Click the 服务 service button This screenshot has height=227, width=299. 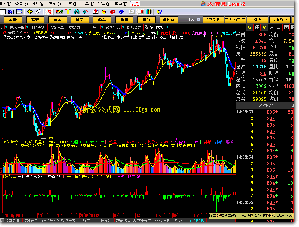tap(147, 19)
